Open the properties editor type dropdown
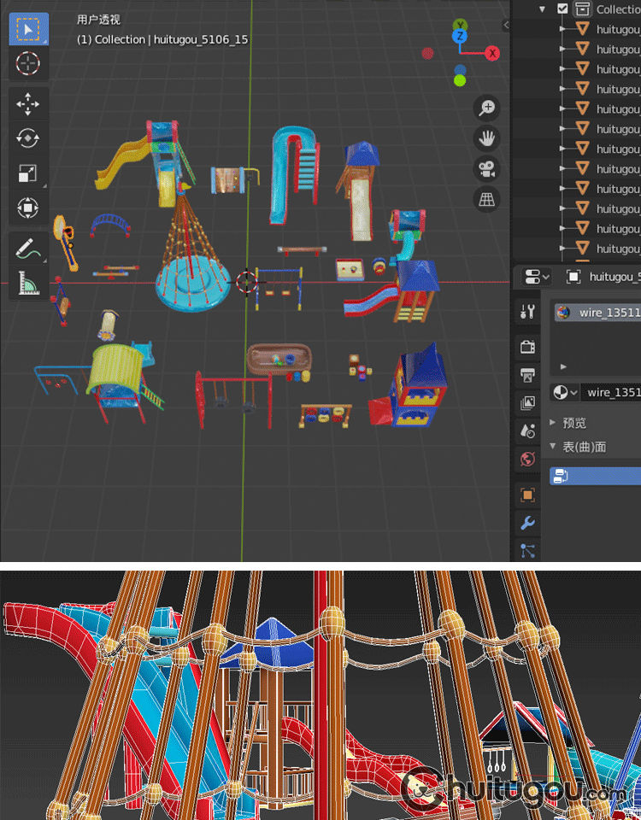The height and width of the screenshot is (820, 641). pyautogui.click(x=538, y=277)
